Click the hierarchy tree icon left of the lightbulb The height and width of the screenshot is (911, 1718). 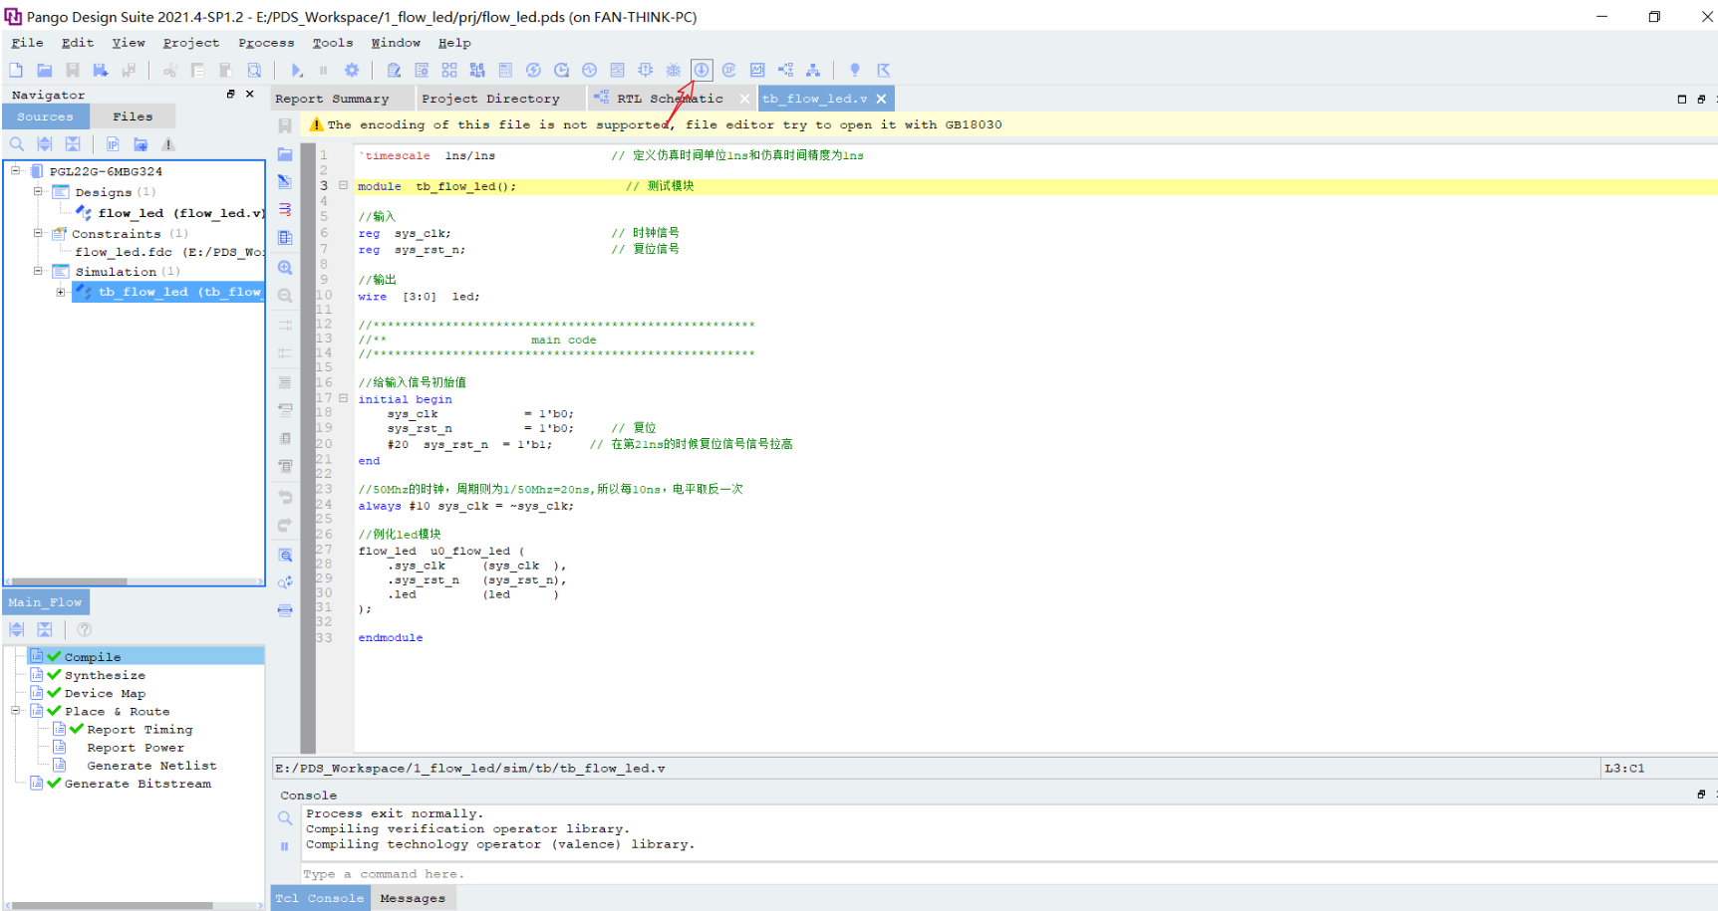point(813,70)
